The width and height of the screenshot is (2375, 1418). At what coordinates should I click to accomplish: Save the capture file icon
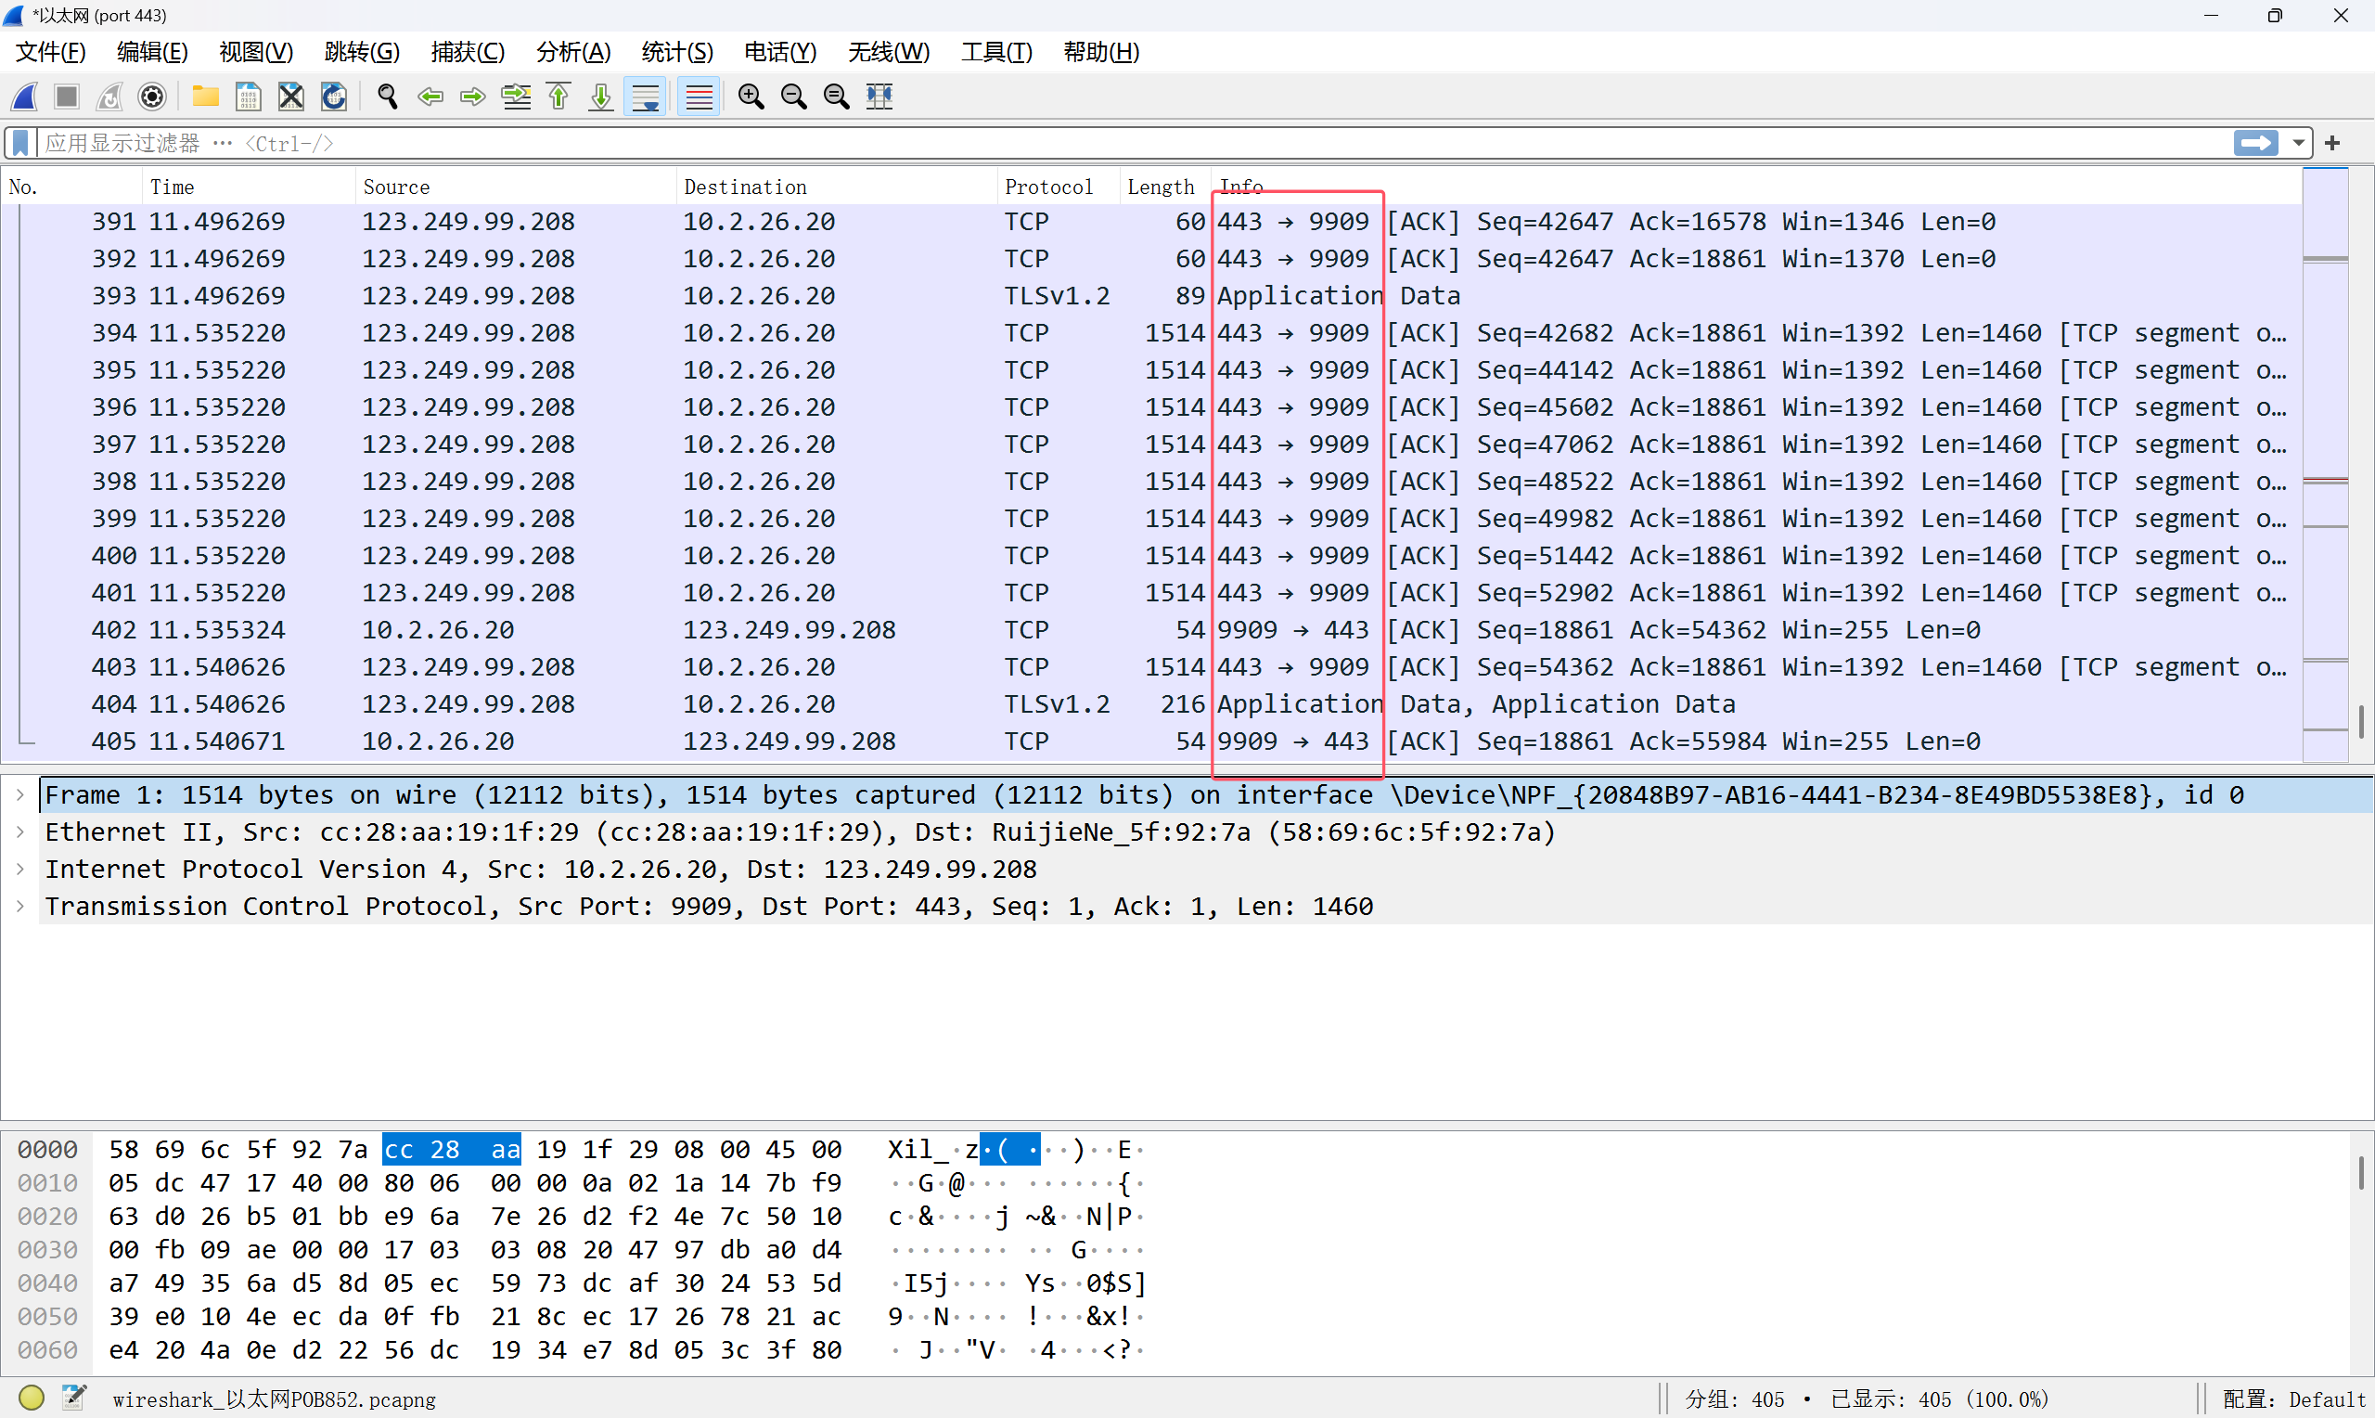[249, 97]
